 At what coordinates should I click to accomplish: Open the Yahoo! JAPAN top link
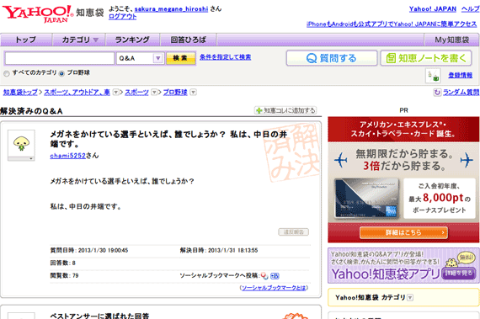pos(433,9)
